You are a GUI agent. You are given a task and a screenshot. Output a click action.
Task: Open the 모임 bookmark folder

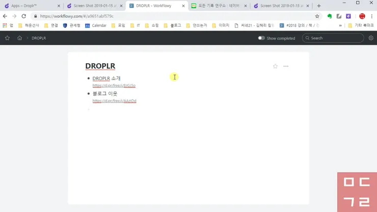(118, 25)
